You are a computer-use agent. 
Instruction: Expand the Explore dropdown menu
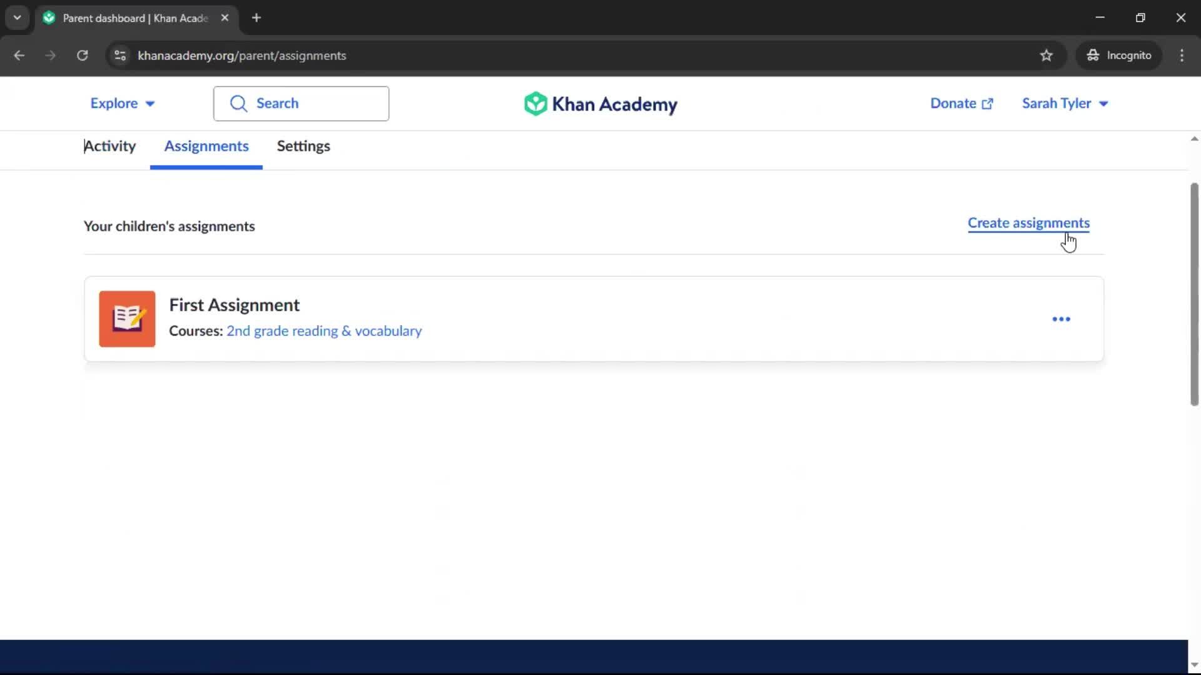[123, 104]
